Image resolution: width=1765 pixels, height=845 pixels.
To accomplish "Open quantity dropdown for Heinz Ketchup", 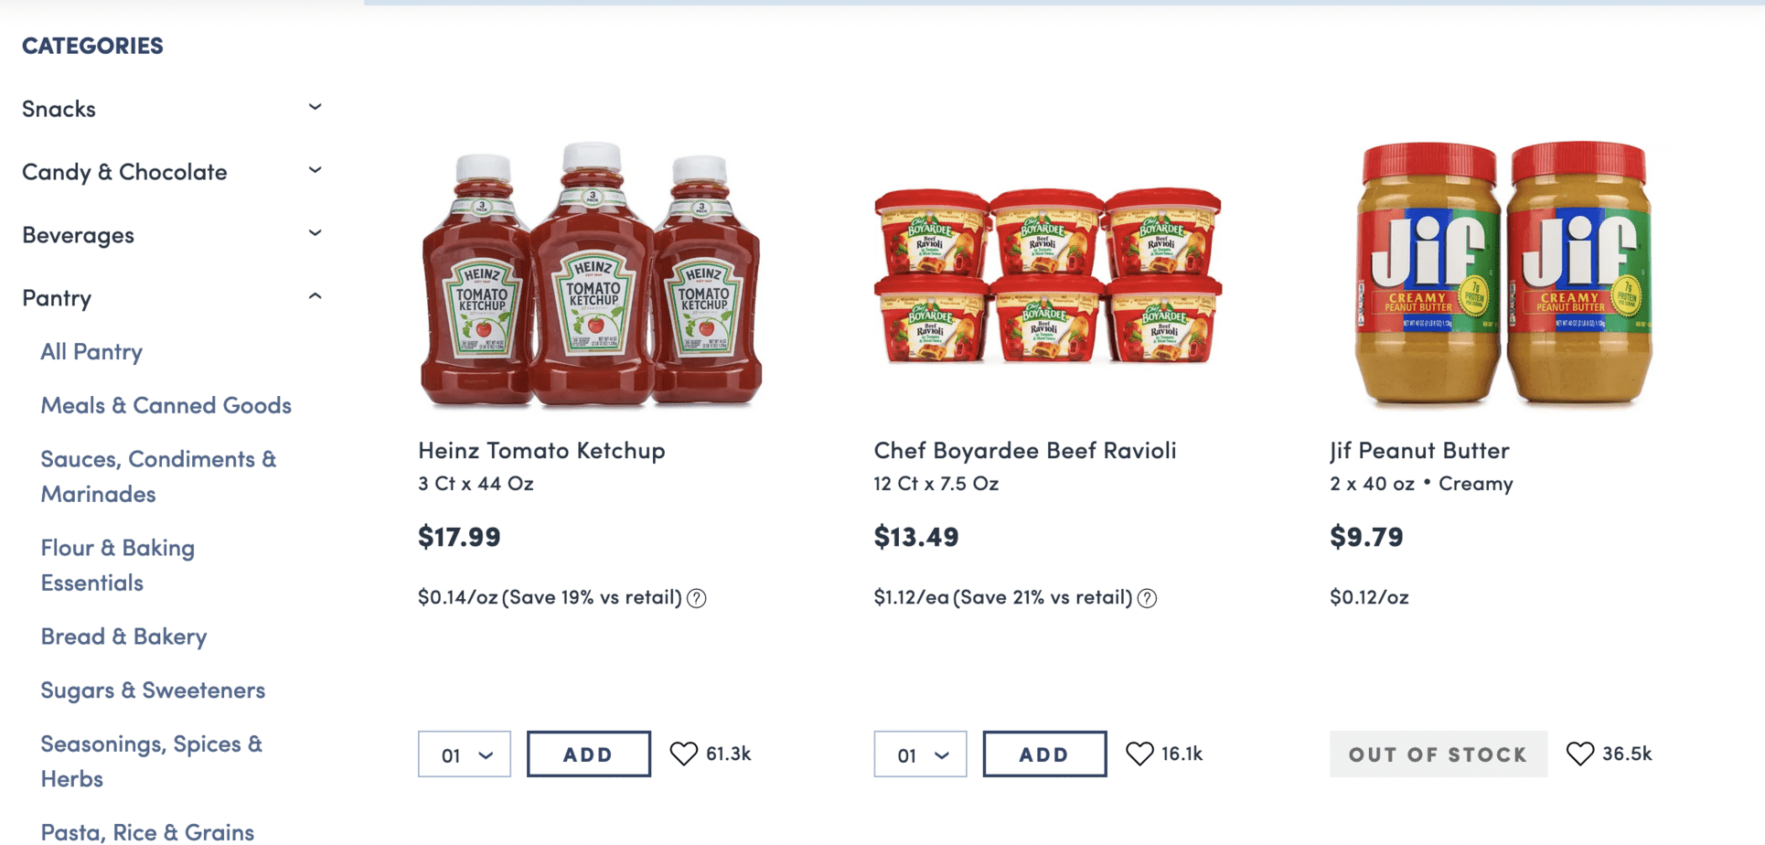I will coord(465,754).
